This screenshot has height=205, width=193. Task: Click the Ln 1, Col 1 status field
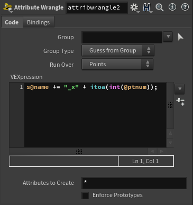[146, 161]
